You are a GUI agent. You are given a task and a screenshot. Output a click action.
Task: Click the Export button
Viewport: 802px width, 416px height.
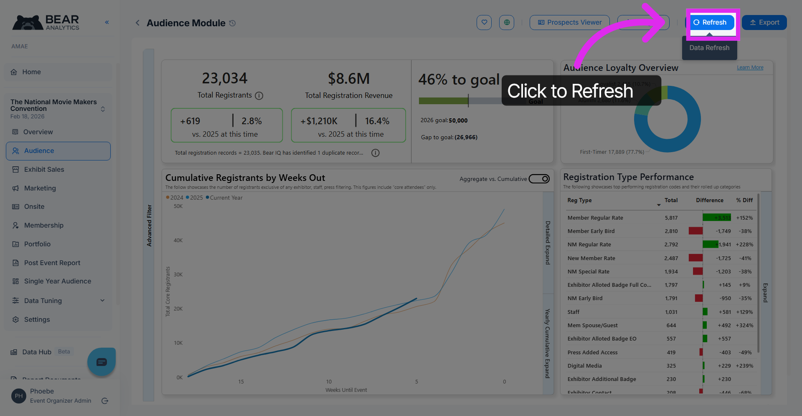[x=764, y=23]
